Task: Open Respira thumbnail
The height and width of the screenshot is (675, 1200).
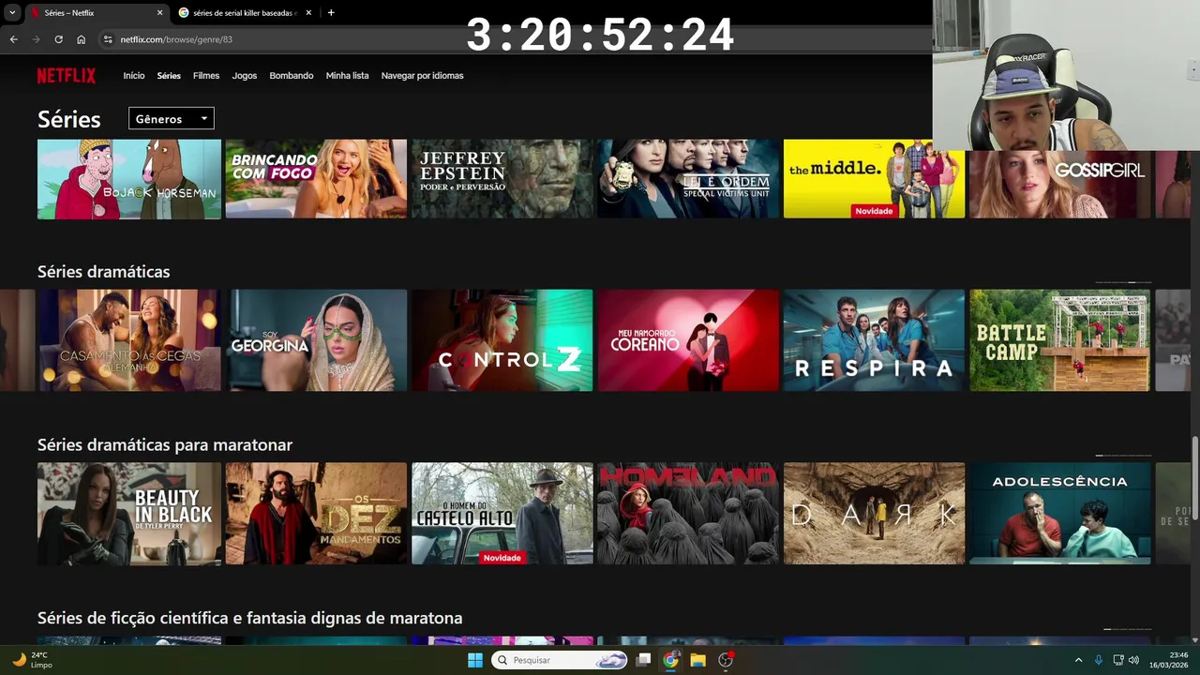Action: click(x=874, y=340)
